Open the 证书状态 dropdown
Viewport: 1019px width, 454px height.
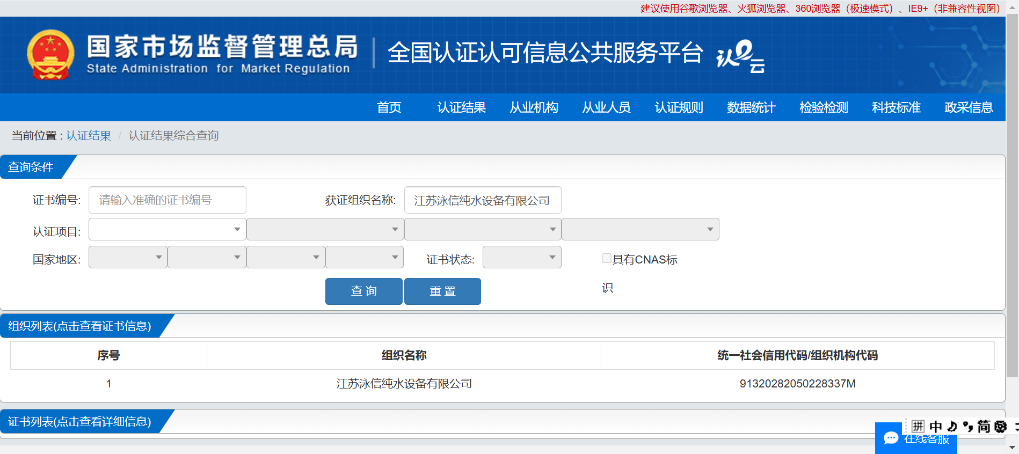(522, 257)
